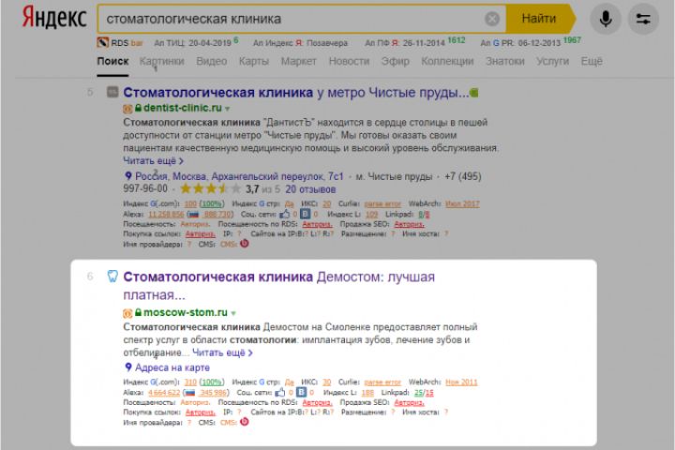Clear search field with X icon
The image size is (675, 450).
[x=492, y=19]
